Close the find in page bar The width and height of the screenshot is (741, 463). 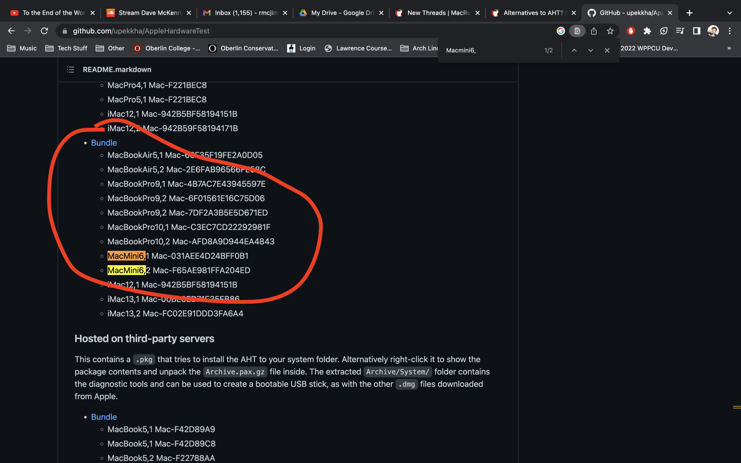607,50
